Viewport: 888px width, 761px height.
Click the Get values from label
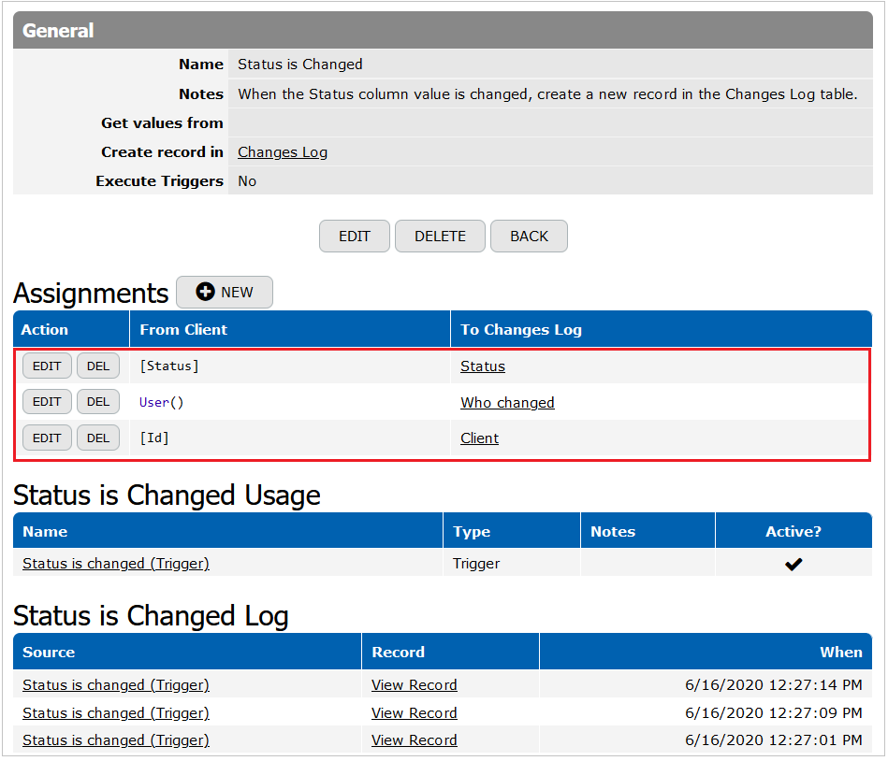(x=162, y=122)
